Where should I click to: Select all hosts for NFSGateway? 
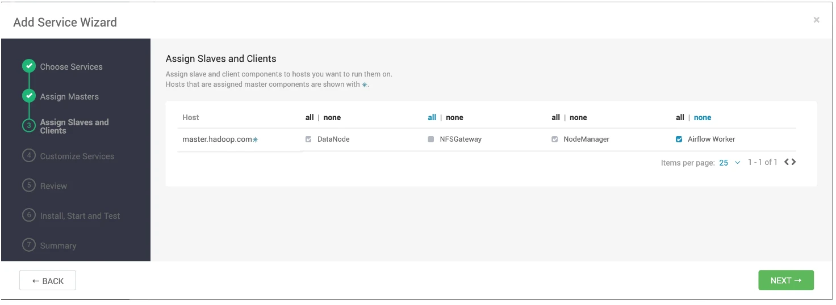pos(432,117)
